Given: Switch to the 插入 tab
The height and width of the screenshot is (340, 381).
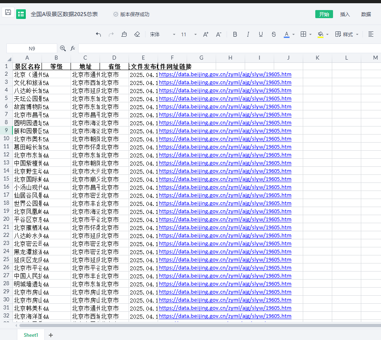Looking at the screenshot, I should (x=345, y=15).
